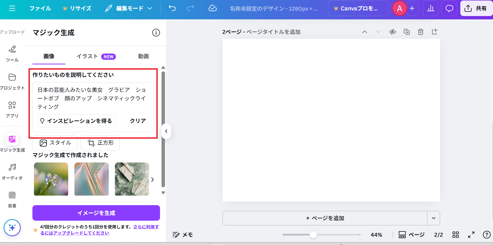Screen dimensions: 493x245
Task: Click the zoom slider handle
Action: click(313, 235)
